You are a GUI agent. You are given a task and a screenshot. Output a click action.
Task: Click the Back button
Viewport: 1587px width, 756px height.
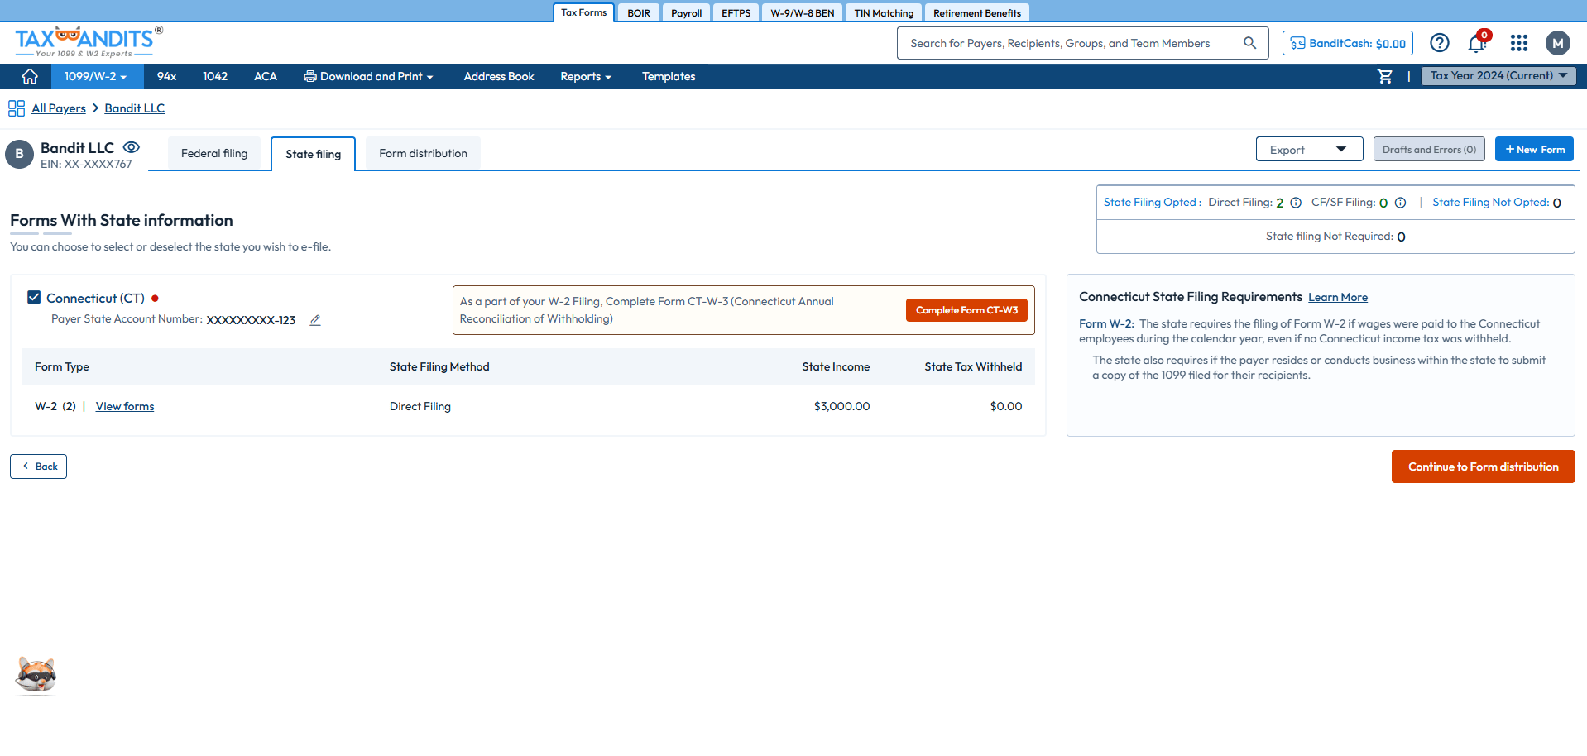tap(38, 467)
